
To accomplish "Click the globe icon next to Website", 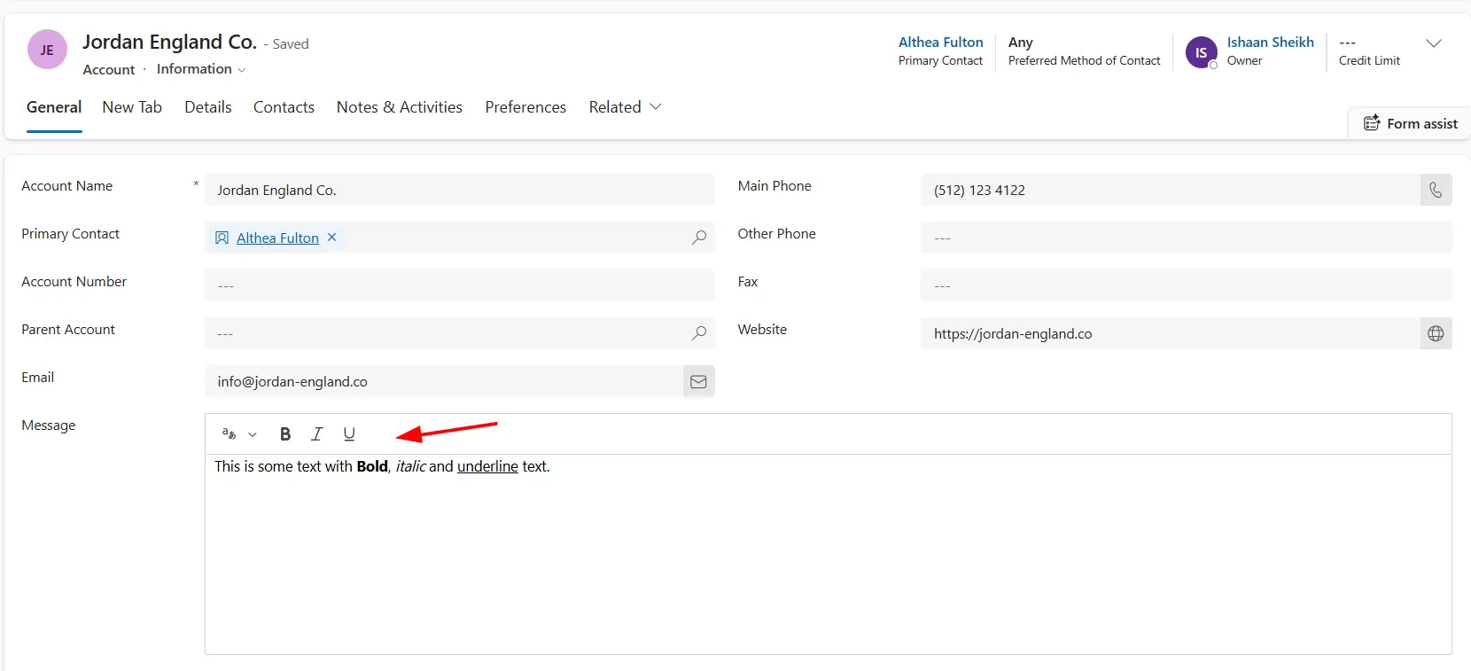I will pos(1436,333).
